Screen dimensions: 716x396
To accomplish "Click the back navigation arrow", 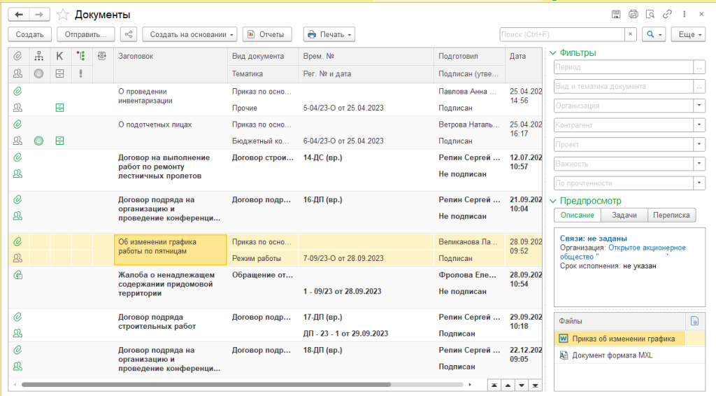I will pyautogui.click(x=20, y=14).
